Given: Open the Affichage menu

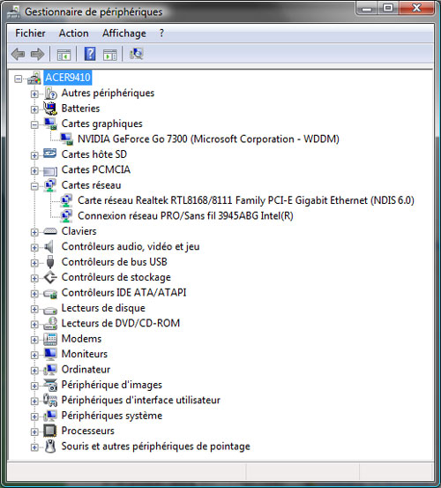Looking at the screenshot, I should point(124,33).
